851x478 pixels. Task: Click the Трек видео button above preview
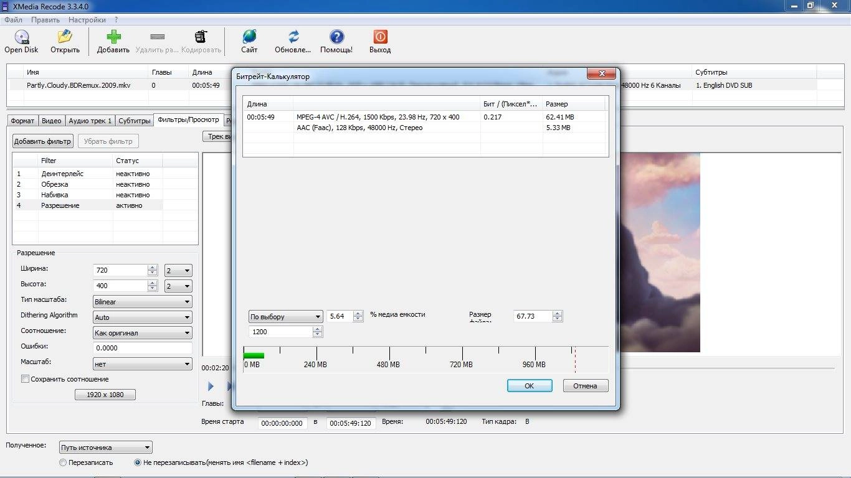coord(218,136)
